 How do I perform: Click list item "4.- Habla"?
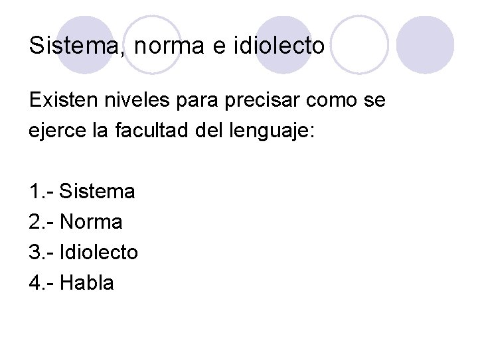pos(72,283)
